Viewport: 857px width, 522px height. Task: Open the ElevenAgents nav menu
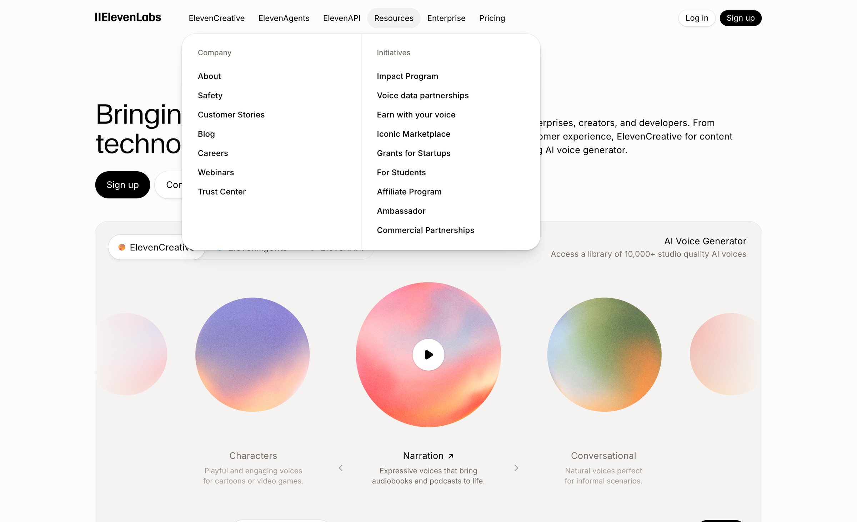point(284,18)
